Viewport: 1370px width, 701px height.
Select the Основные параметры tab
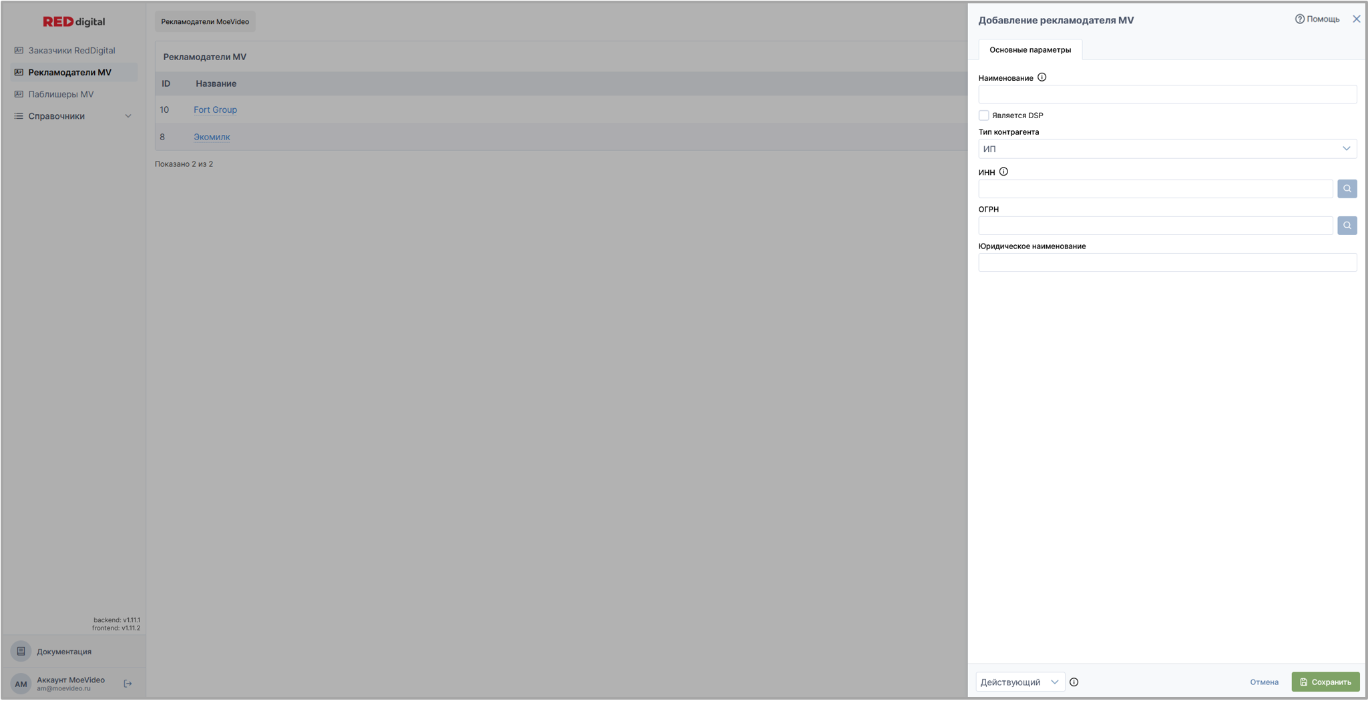click(1030, 50)
